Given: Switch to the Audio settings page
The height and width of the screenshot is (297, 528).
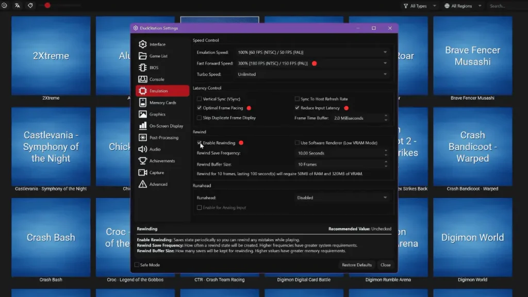Looking at the screenshot, I should (162, 149).
